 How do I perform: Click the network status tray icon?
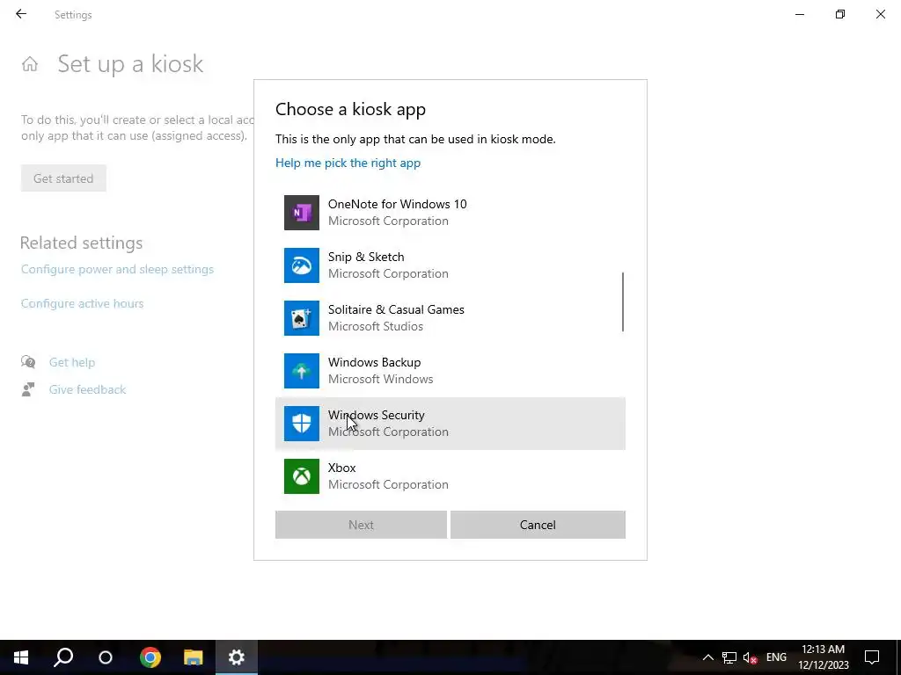click(729, 657)
